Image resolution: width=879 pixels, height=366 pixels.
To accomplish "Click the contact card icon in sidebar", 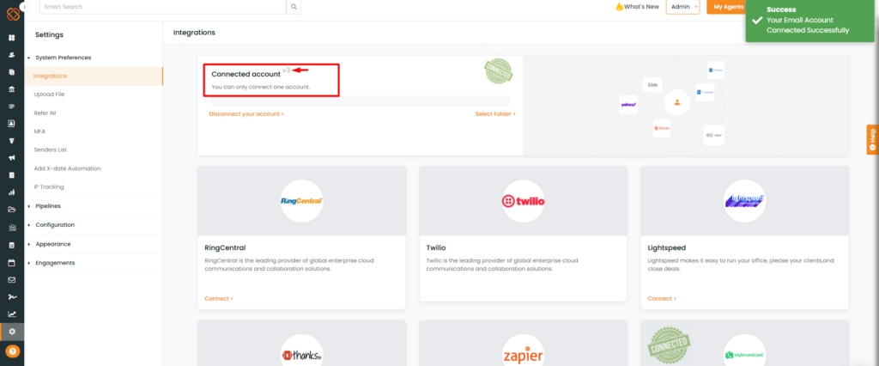I will pyautogui.click(x=12, y=124).
